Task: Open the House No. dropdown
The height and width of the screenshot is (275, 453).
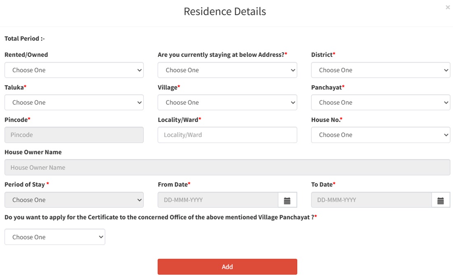Action: pyautogui.click(x=381, y=135)
